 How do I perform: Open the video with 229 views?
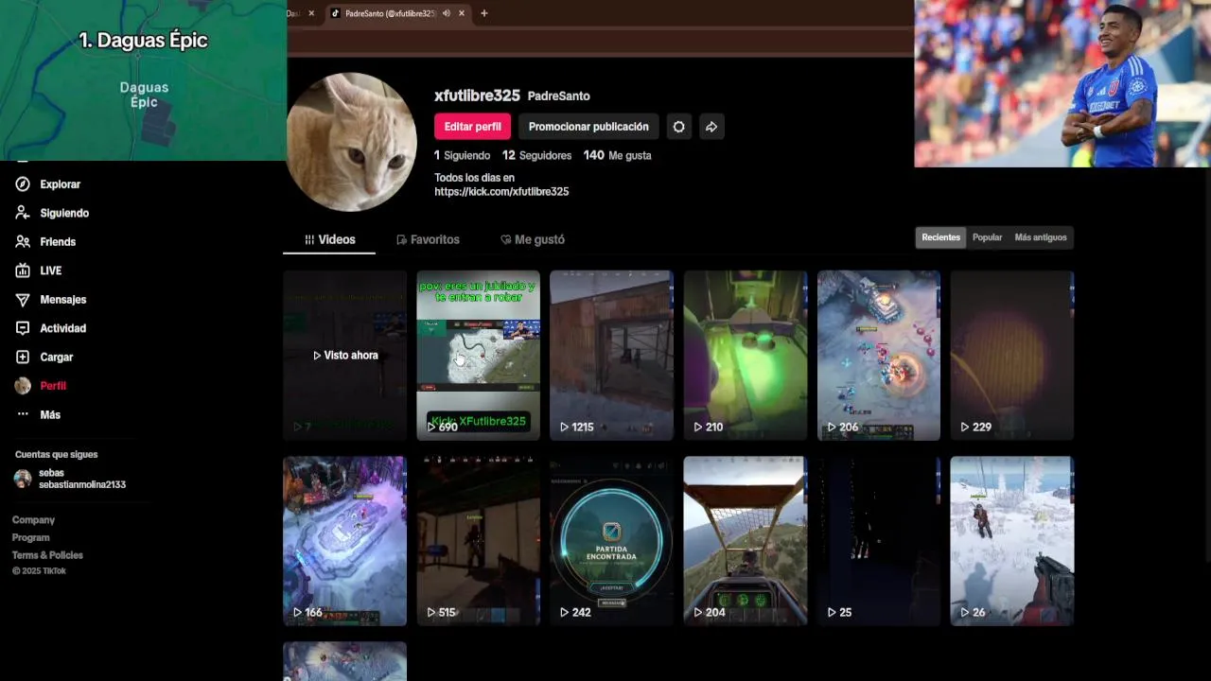(1012, 356)
